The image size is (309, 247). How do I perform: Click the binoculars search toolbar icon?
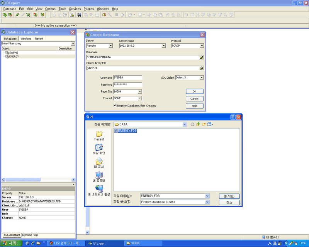coord(79,15)
